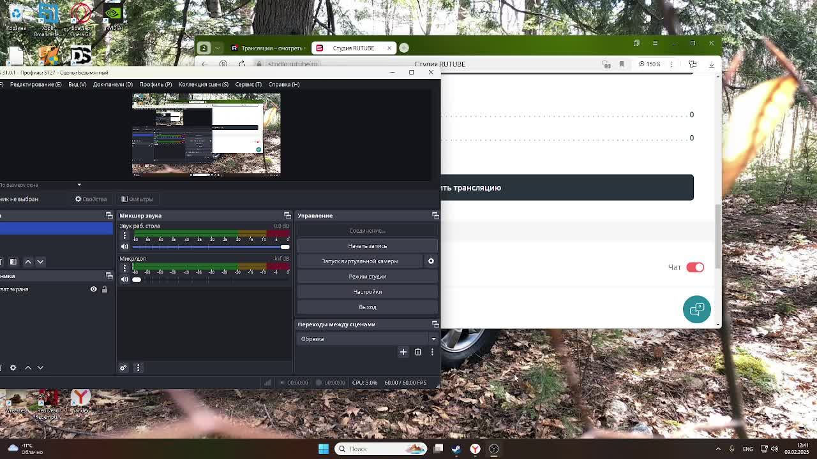Image resolution: width=817 pixels, height=459 pixels.
Task: Toggle lock on the Захват экрана source
Action: tap(105, 289)
